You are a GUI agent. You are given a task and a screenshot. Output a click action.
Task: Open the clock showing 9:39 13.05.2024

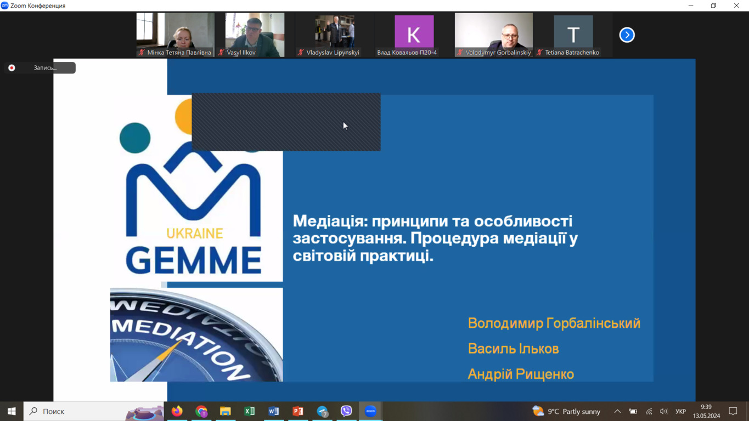706,411
